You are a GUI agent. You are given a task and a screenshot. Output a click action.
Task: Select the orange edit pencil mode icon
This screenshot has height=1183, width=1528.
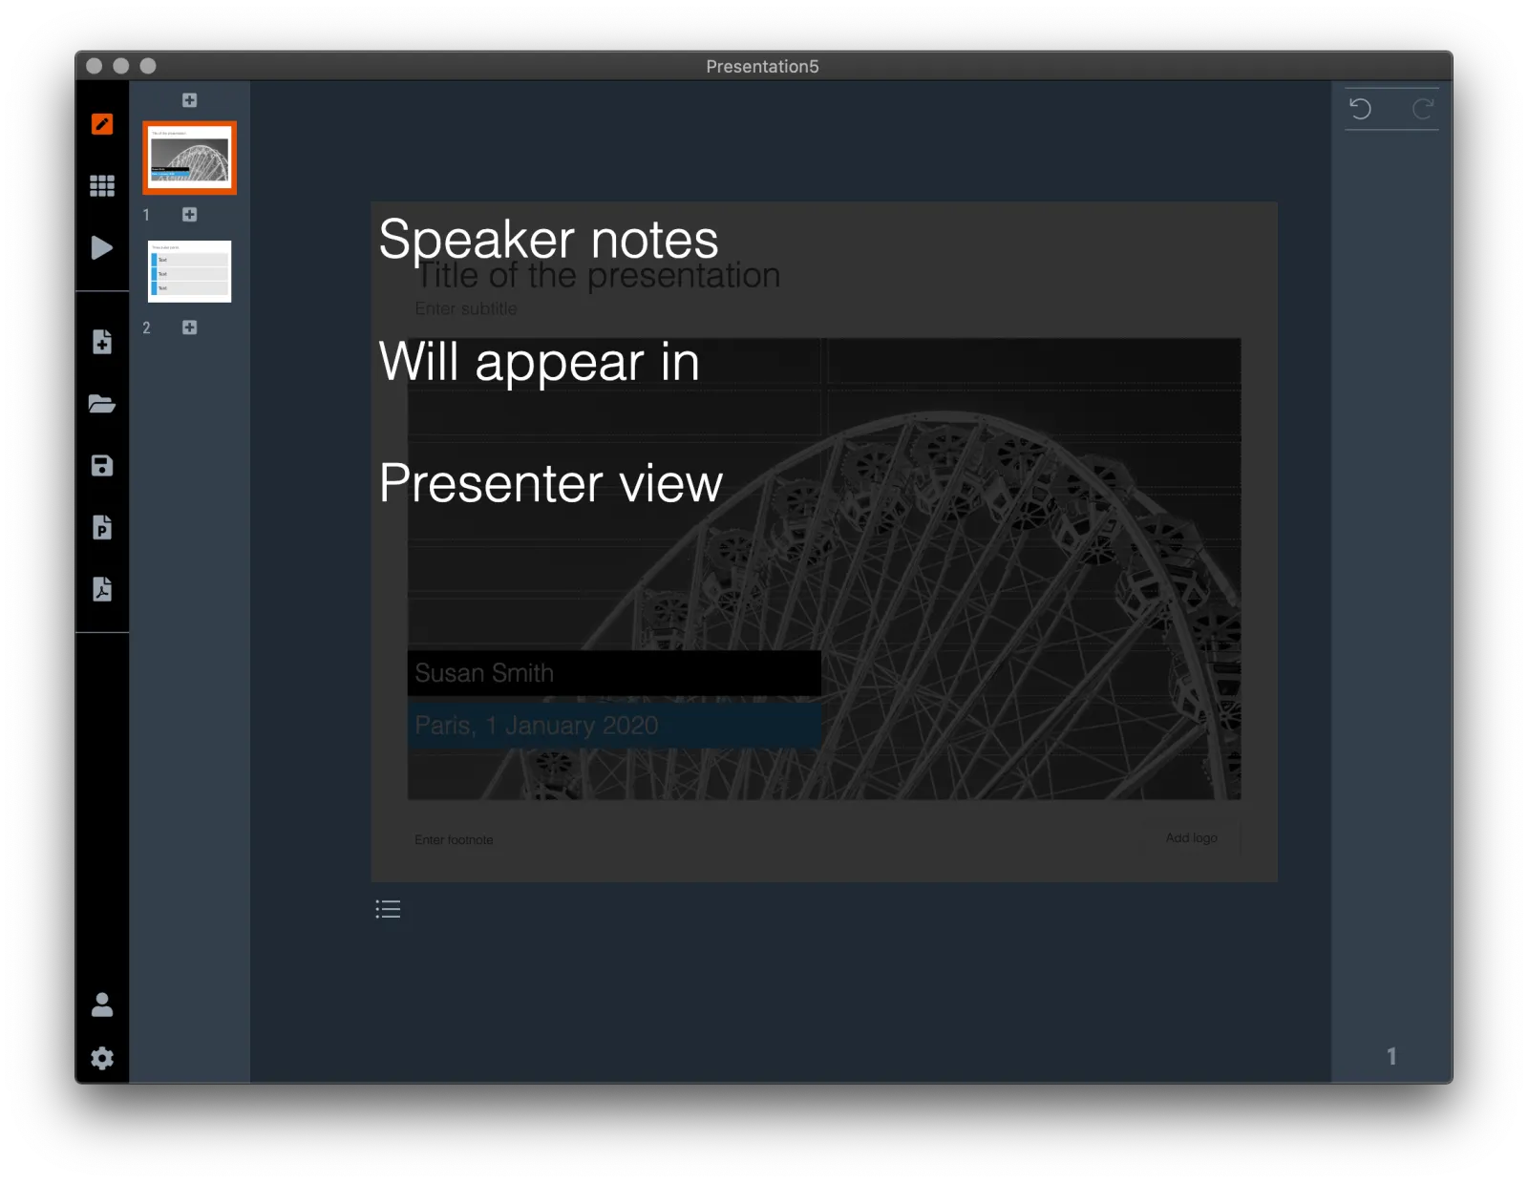tap(102, 124)
